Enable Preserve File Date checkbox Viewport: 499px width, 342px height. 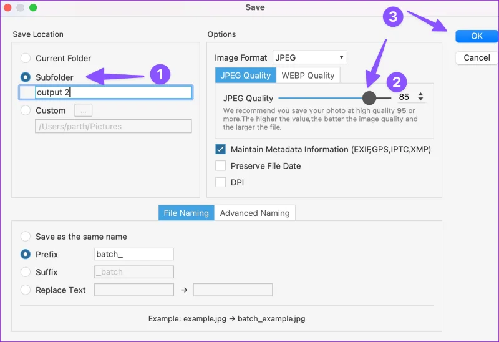(220, 165)
